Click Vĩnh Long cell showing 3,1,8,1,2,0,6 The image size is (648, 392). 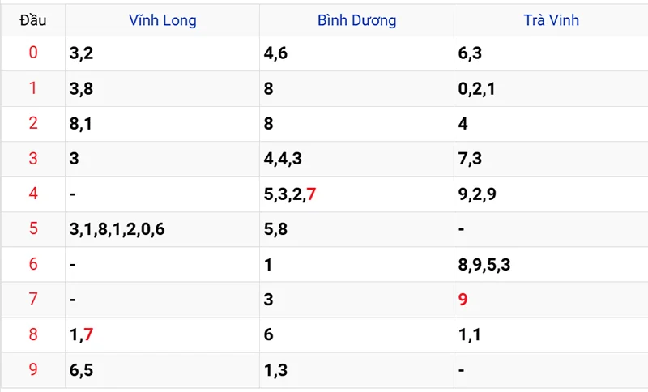click(x=117, y=229)
